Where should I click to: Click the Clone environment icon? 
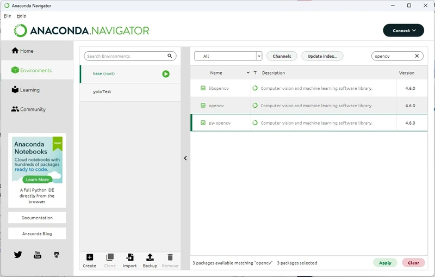[110, 257]
